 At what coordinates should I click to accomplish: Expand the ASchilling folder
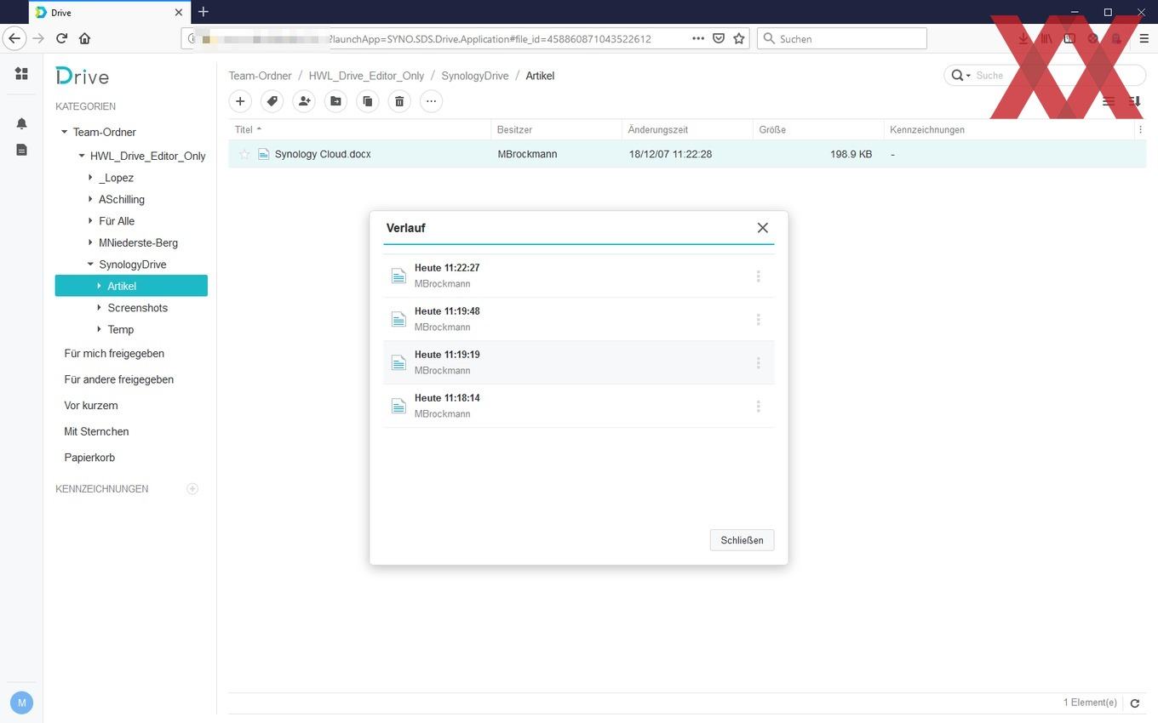tap(90, 199)
